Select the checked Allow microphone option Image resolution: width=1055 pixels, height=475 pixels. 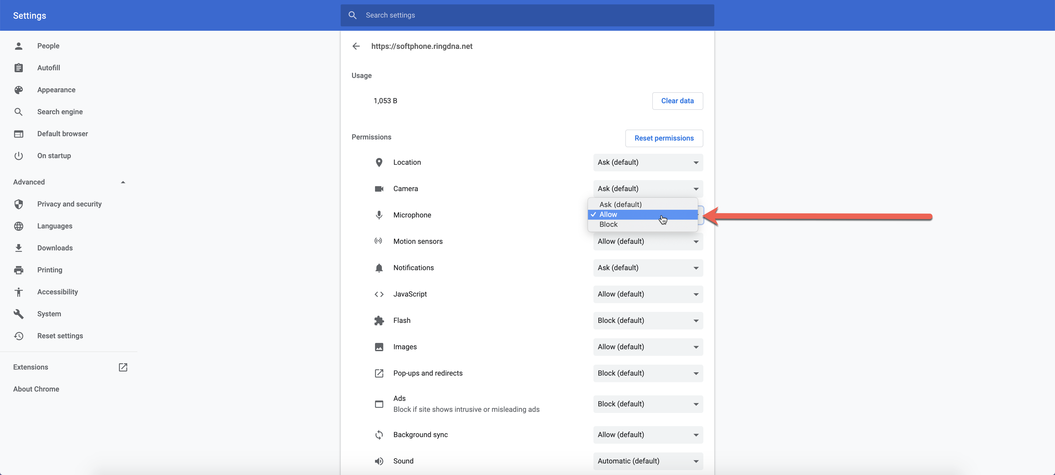tap(609, 214)
